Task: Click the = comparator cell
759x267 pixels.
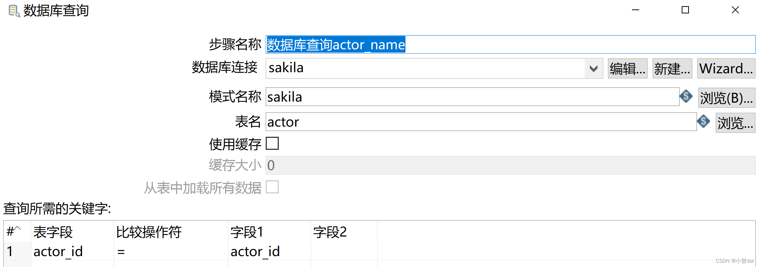Action: [171, 251]
